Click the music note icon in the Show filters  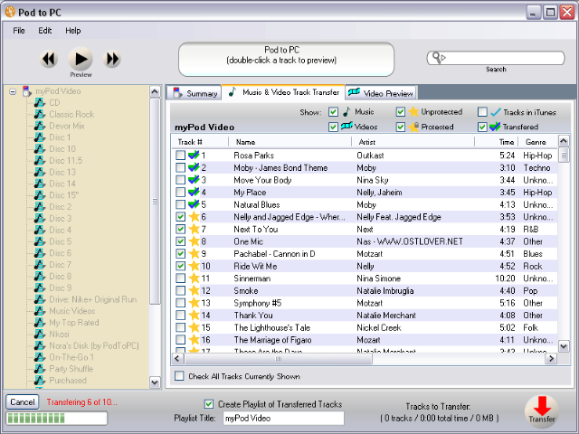[x=346, y=111]
